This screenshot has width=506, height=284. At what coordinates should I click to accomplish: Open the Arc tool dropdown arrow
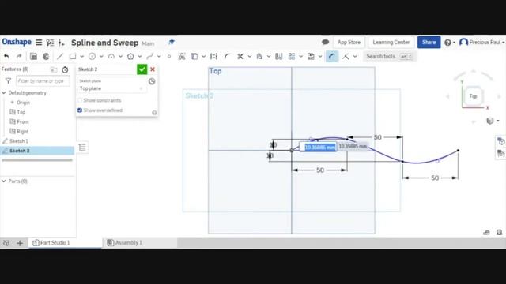(x=120, y=56)
